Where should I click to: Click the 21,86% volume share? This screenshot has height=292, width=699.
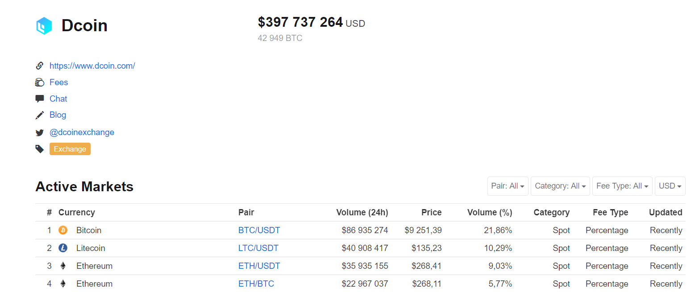tap(498, 230)
